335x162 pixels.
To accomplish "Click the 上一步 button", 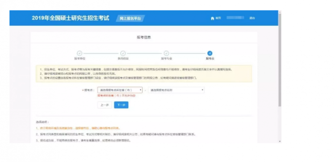I will (105, 105).
